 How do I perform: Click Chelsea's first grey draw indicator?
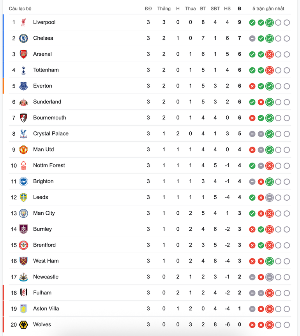pyautogui.click(x=252, y=38)
